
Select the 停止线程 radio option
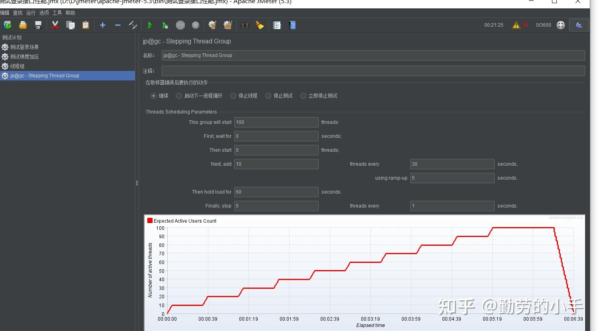point(233,96)
